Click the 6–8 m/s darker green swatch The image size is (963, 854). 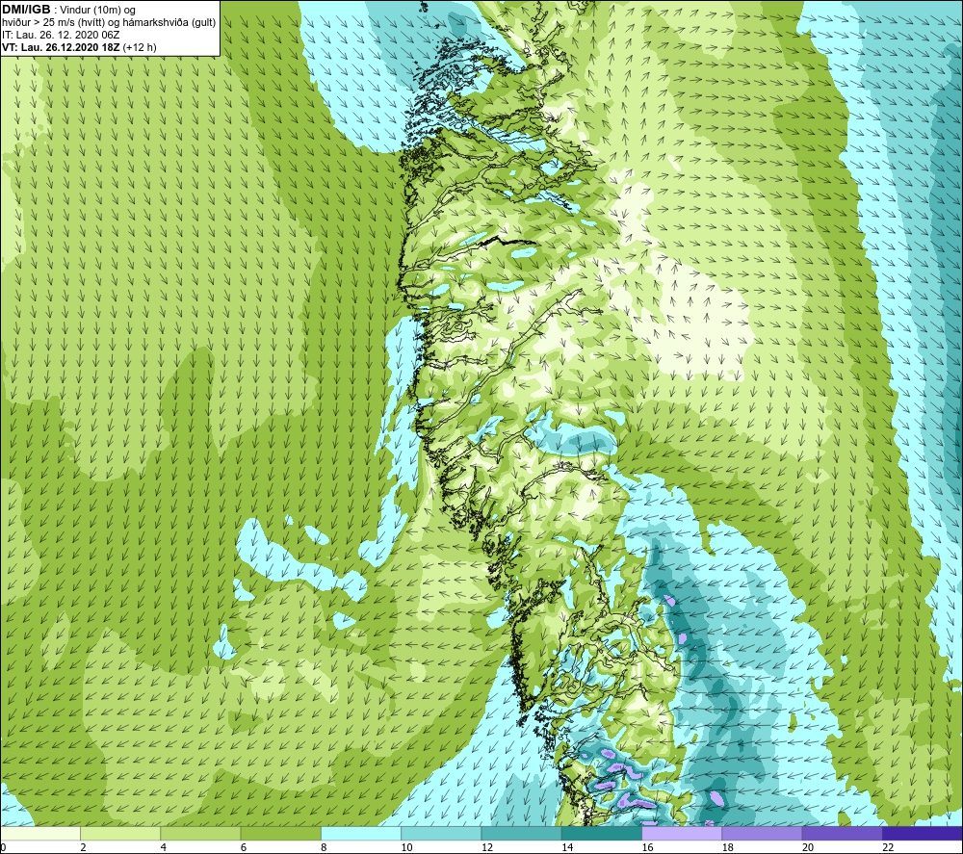(280, 833)
